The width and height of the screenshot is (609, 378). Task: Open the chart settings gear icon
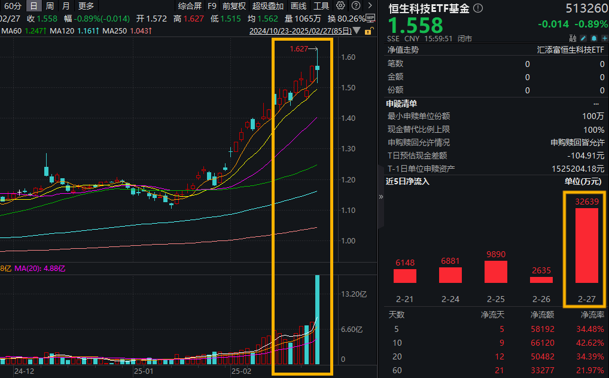tap(340, 6)
